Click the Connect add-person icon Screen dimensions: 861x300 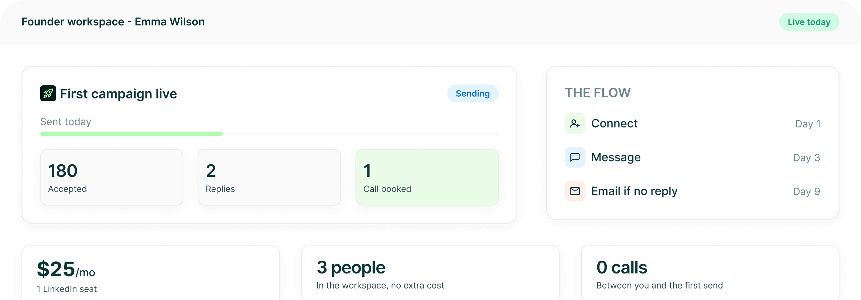[575, 124]
